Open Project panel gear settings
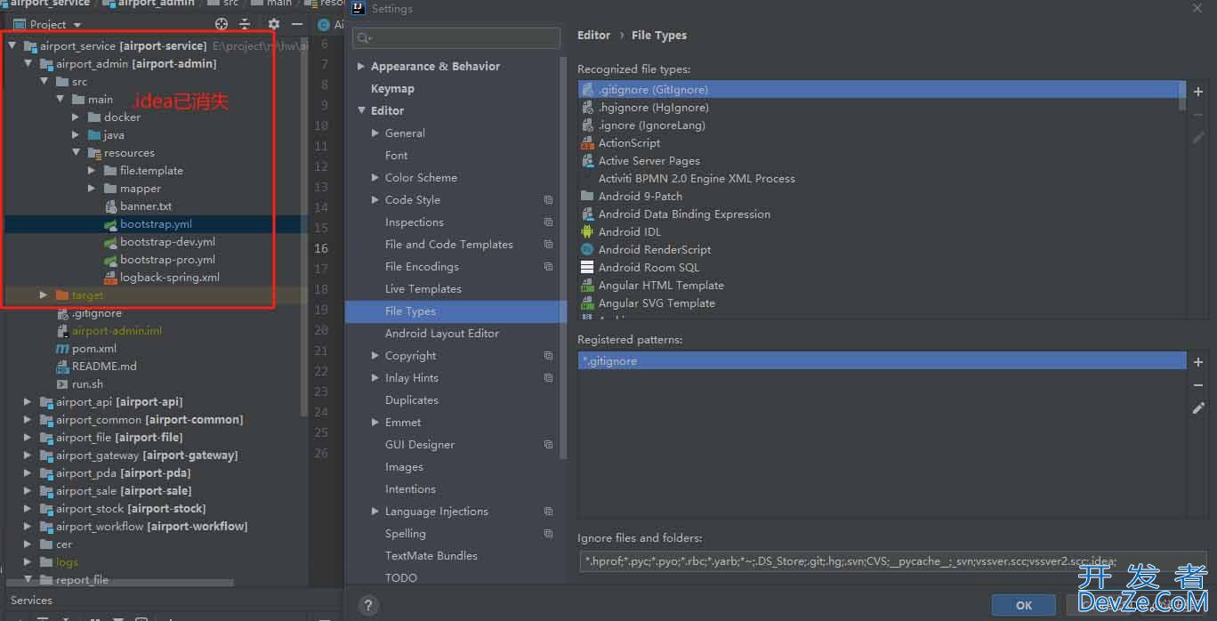The width and height of the screenshot is (1217, 621). 273,24
